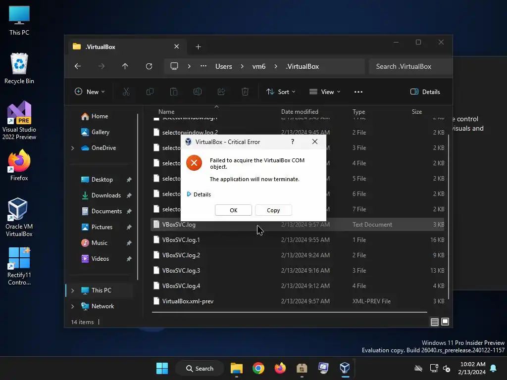
Task: Click the Oracle VM VirtualBox desktop shortcut
Action: 19,217
